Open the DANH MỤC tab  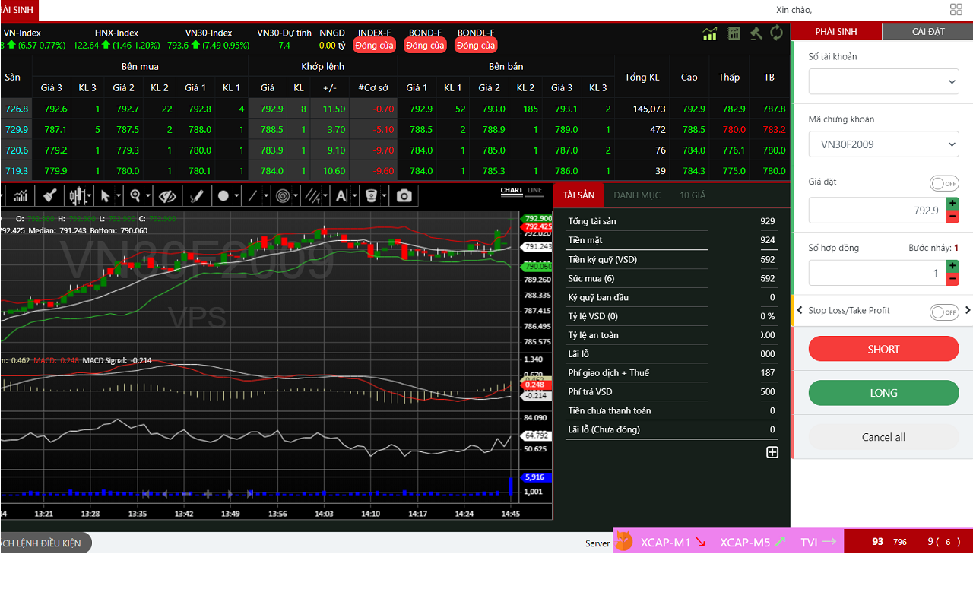click(x=637, y=195)
